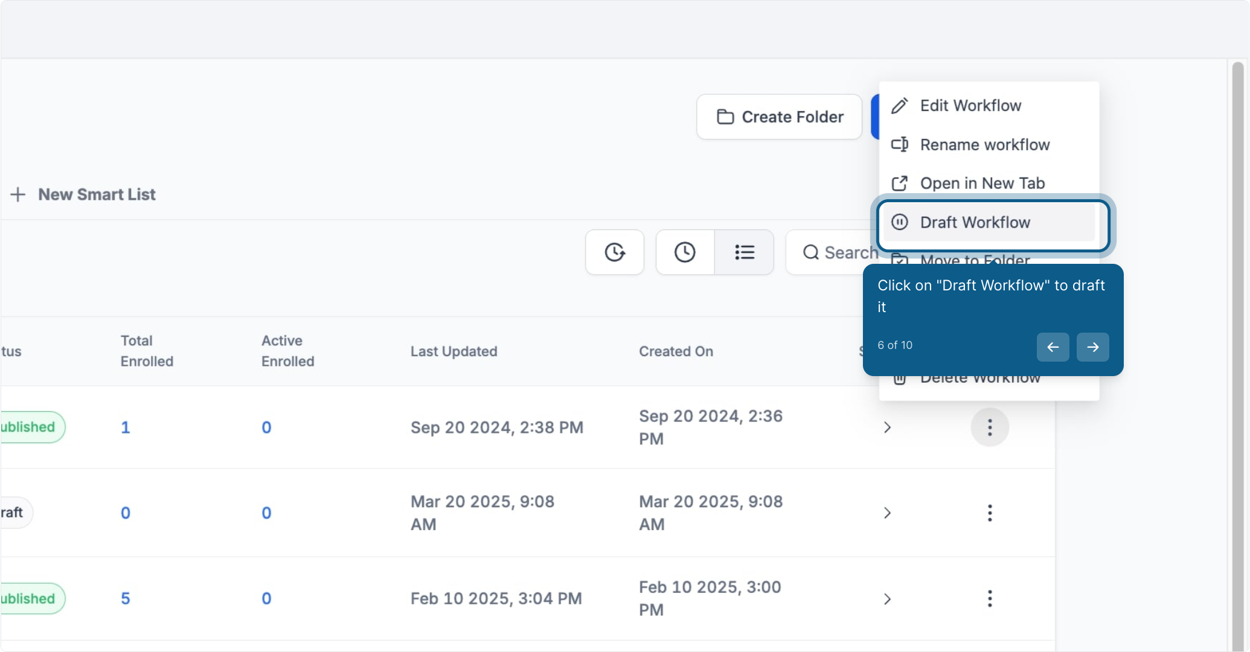Click Active Enrolled 0 in Mar 20 2025 row
This screenshot has height=652, width=1250.
(266, 513)
